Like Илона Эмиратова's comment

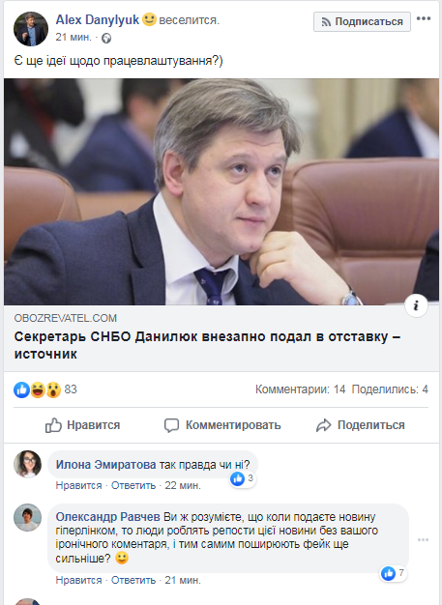[78, 485]
